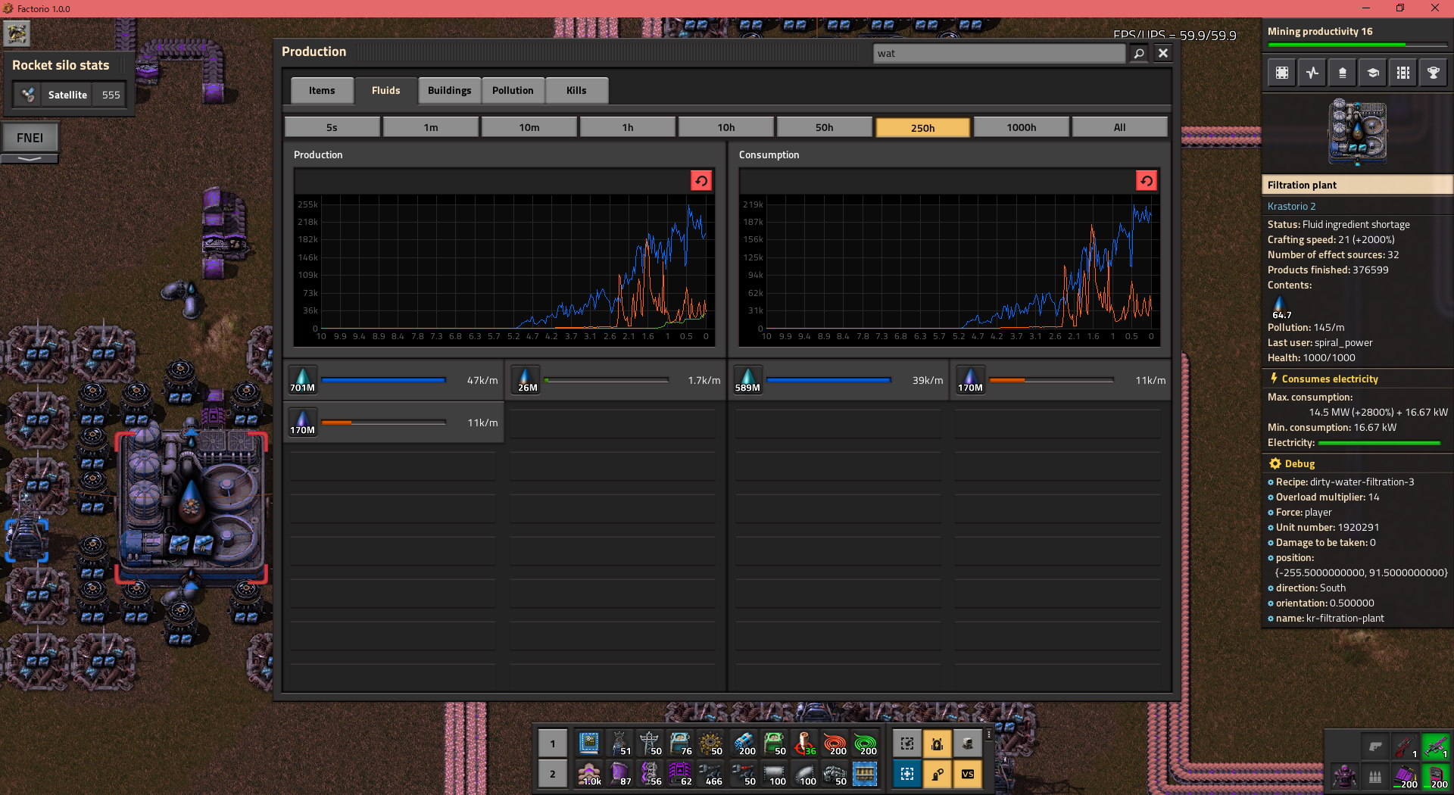
Task: Close the Production window
Action: tap(1163, 53)
